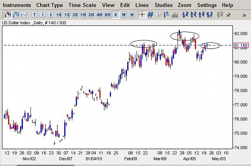The image size is (251, 166).
Task: Open the View menu
Action: 108,5
